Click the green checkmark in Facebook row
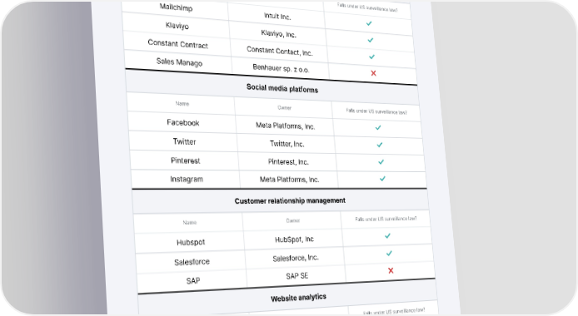 pyautogui.click(x=378, y=128)
